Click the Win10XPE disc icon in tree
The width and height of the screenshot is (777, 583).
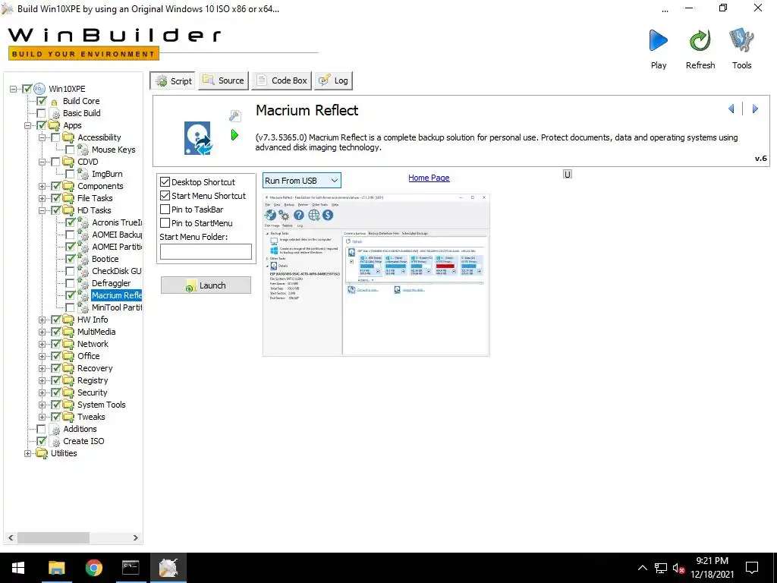point(39,89)
